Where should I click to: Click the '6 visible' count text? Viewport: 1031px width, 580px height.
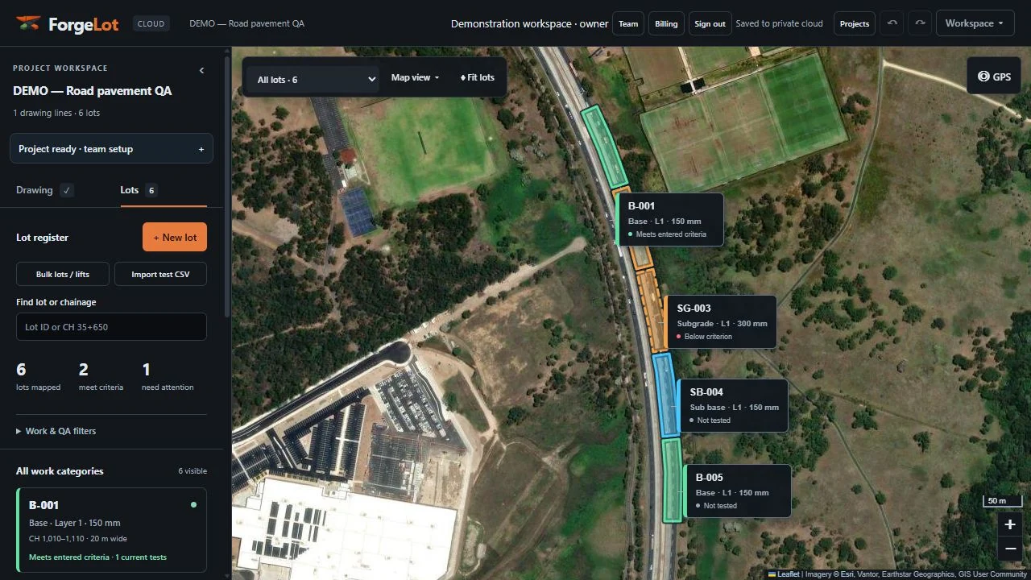(193, 471)
